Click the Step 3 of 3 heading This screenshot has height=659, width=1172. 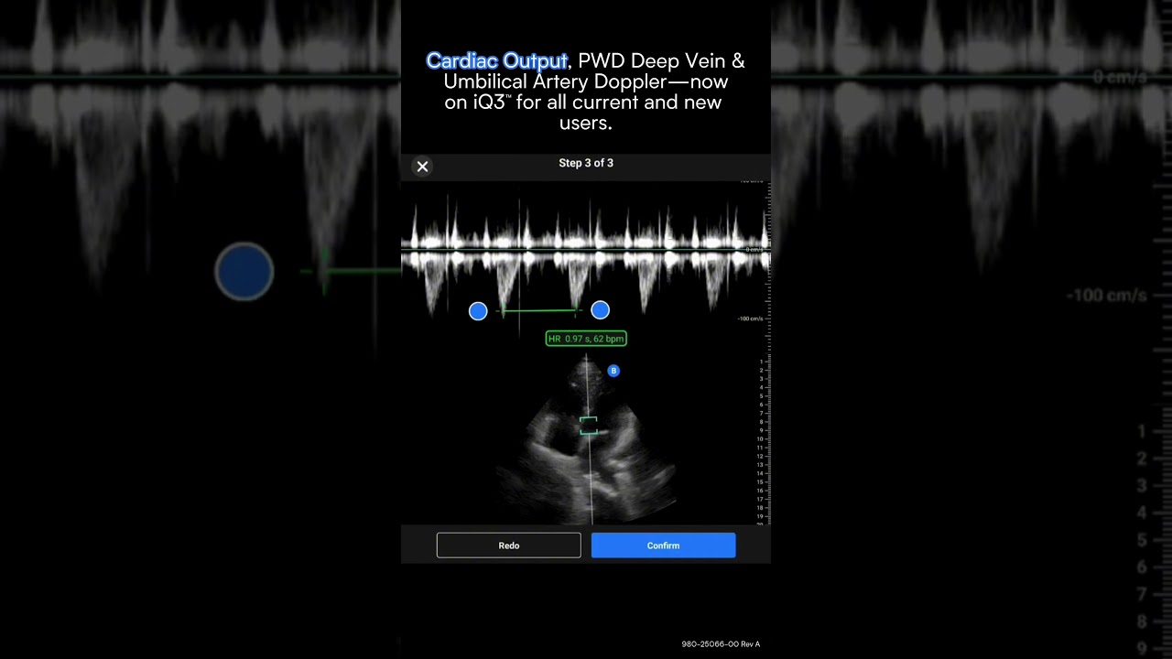pyautogui.click(x=586, y=163)
